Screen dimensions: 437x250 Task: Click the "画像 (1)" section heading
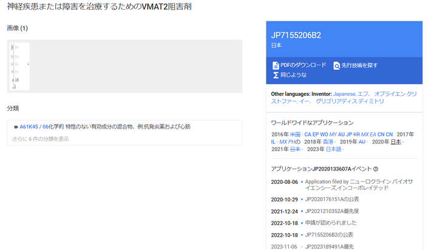coord(17,28)
